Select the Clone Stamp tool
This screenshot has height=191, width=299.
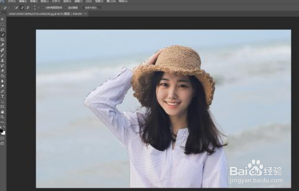[3, 60]
